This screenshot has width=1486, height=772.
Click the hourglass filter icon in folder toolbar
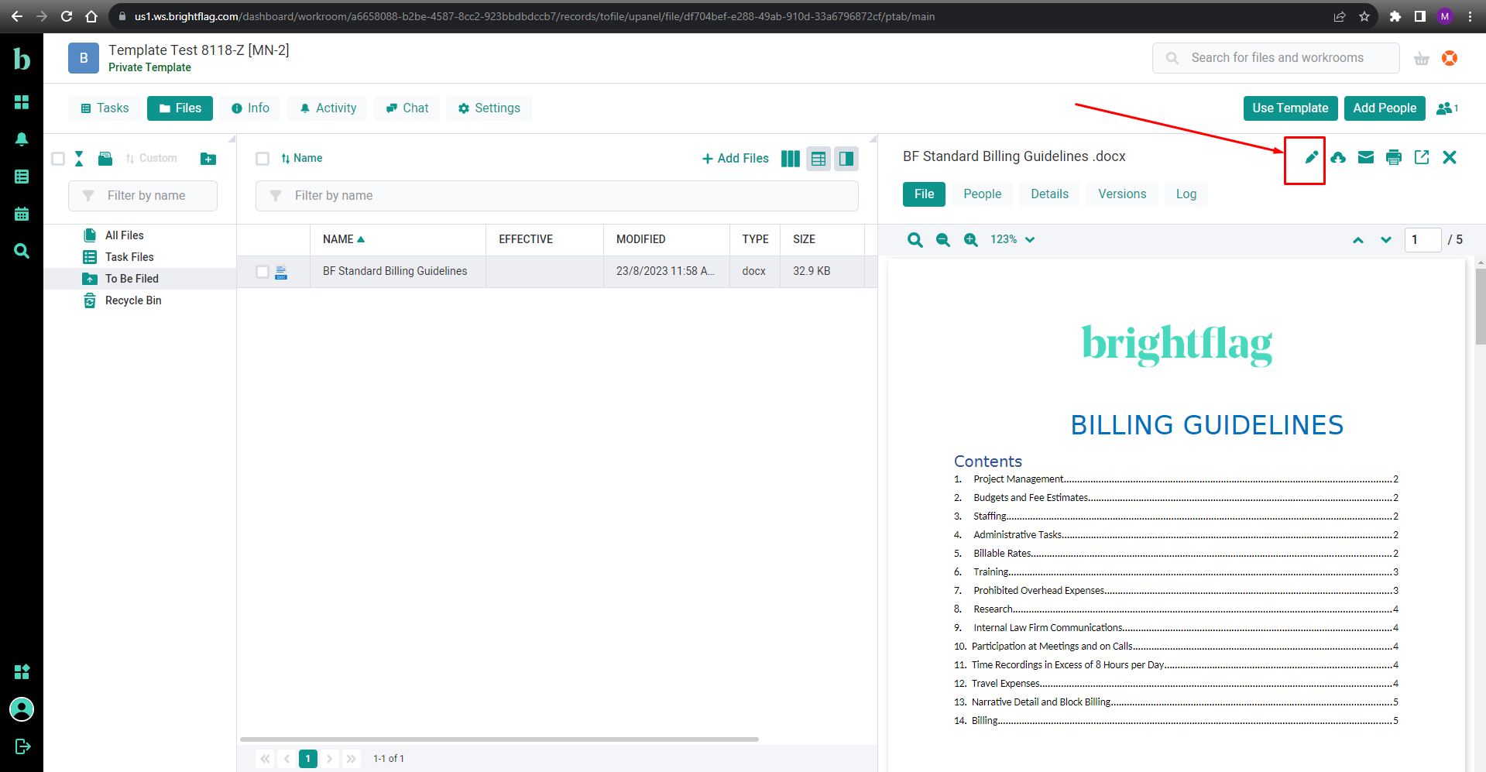click(79, 159)
